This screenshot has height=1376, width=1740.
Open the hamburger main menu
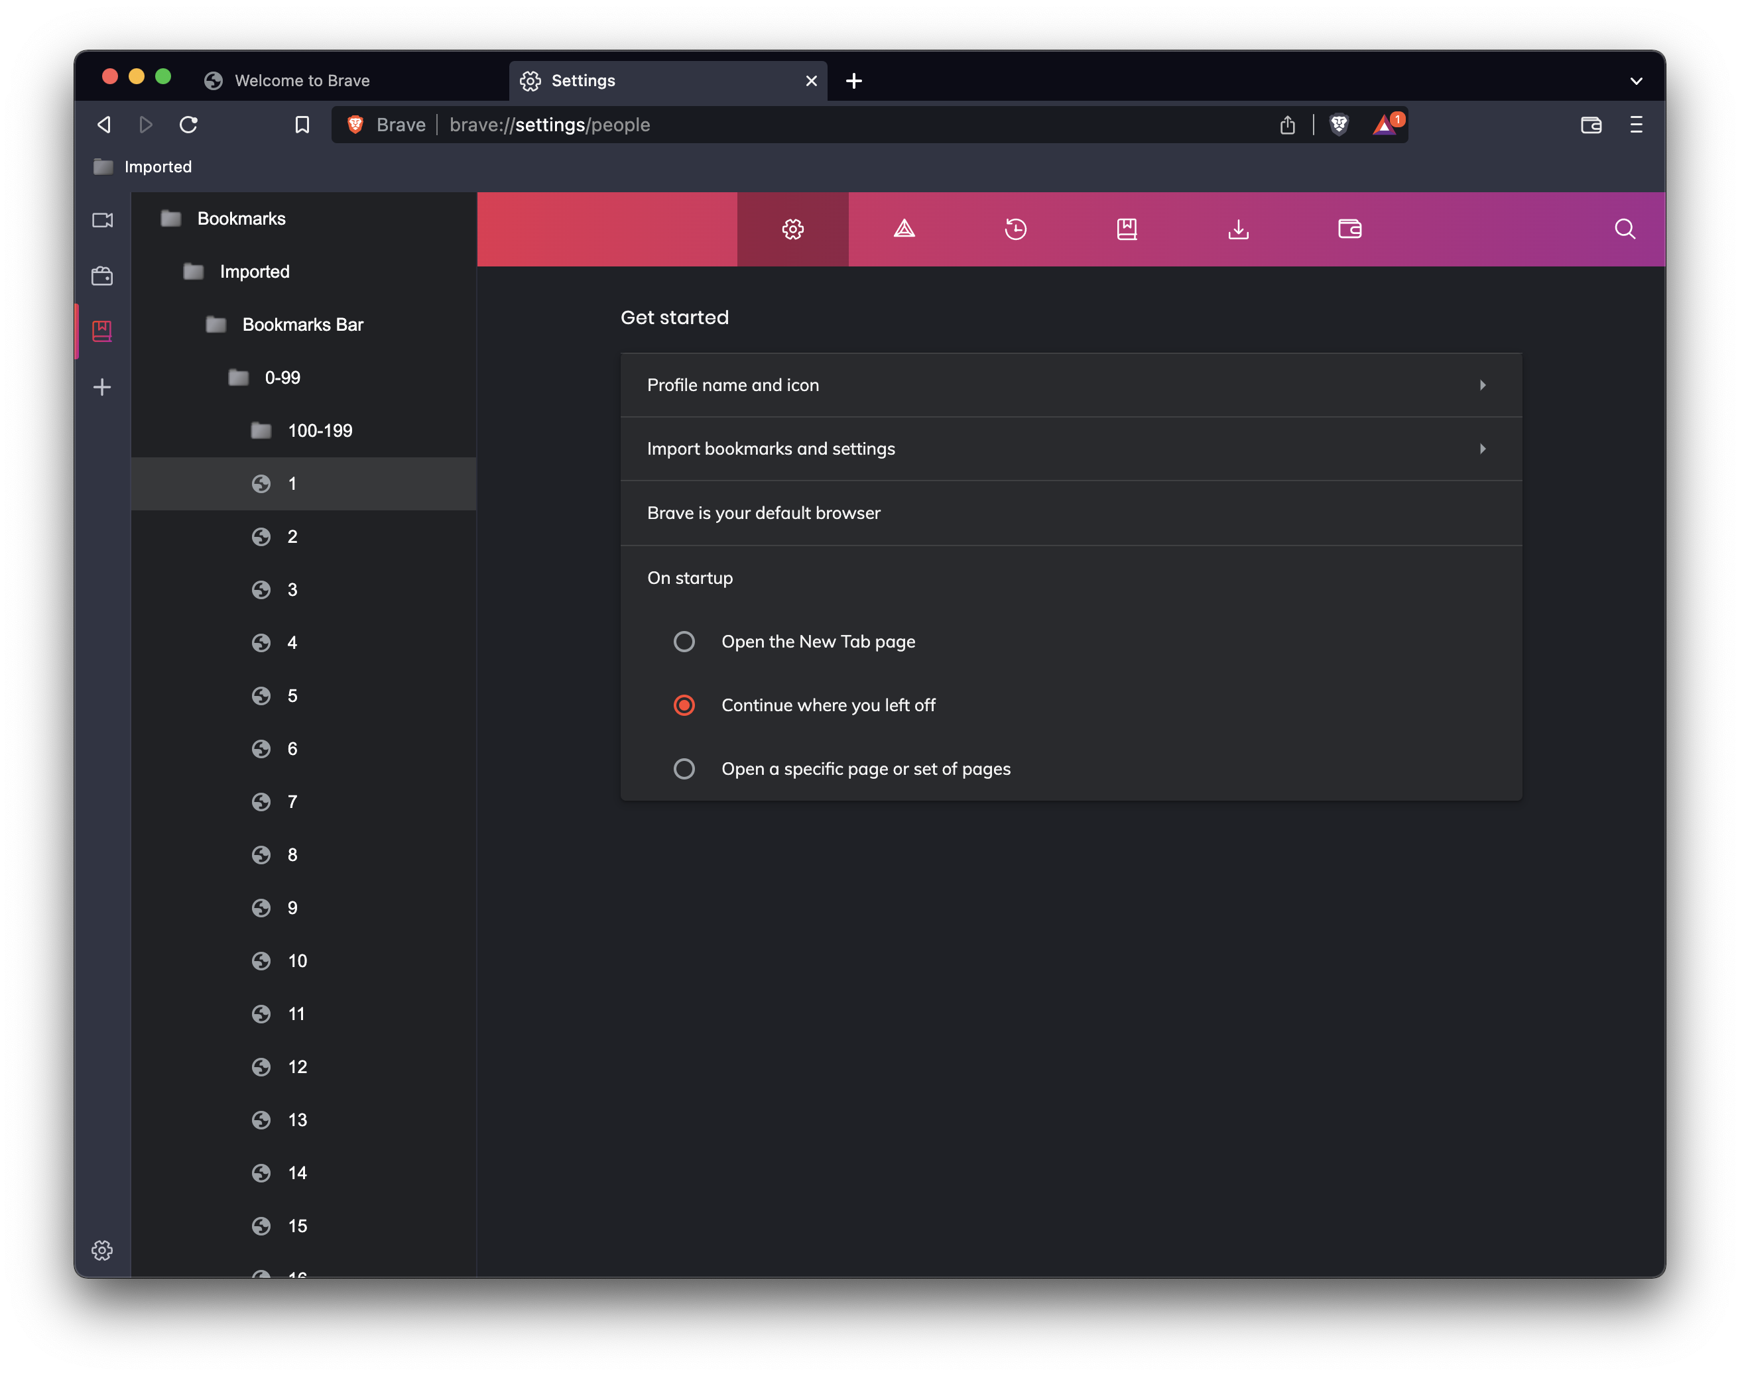[1636, 125]
